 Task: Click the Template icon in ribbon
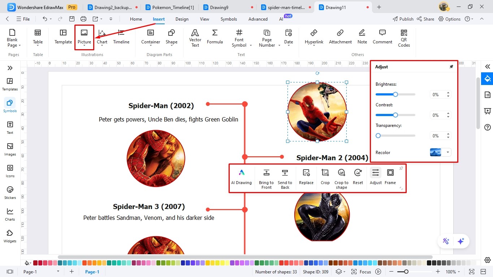63,37
